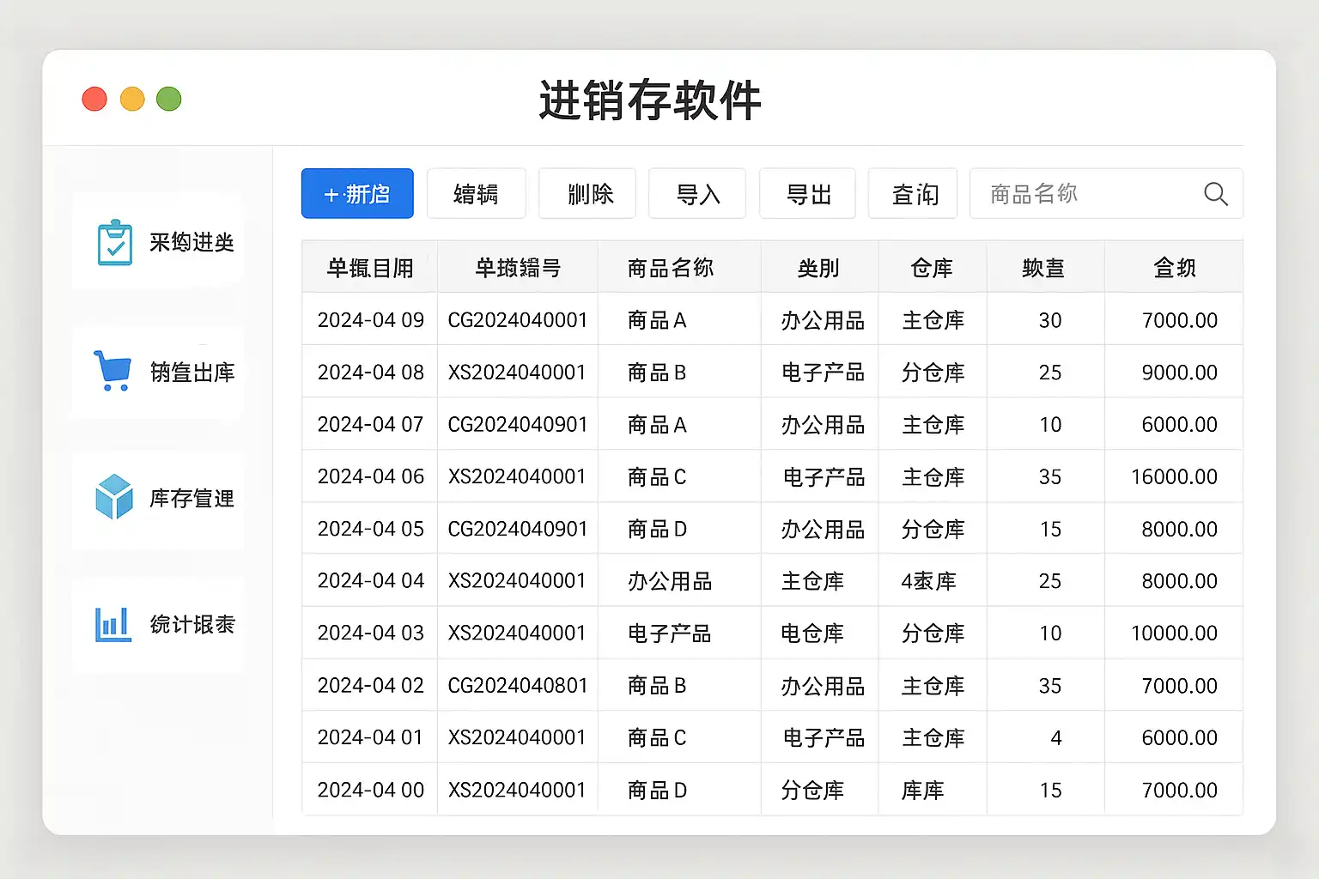Click the blue cube inventory icon

tap(114, 497)
